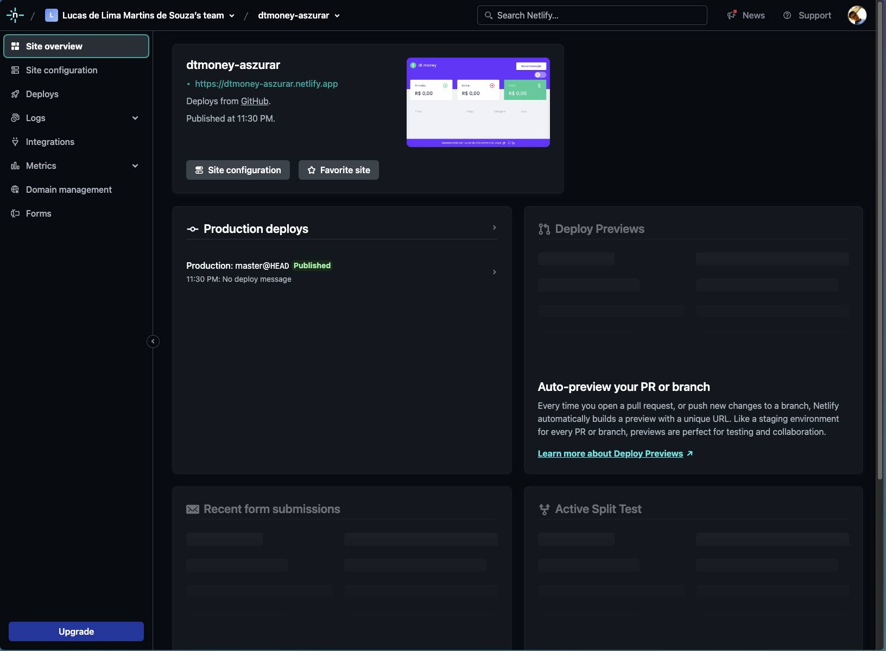Open the site preview thumbnail

click(x=478, y=102)
